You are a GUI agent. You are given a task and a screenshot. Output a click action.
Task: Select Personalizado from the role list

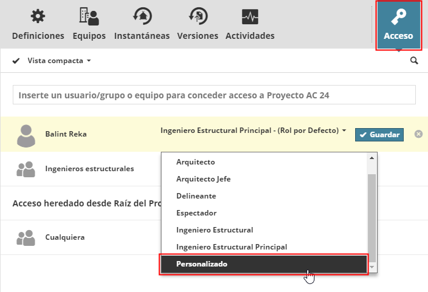tap(263, 264)
